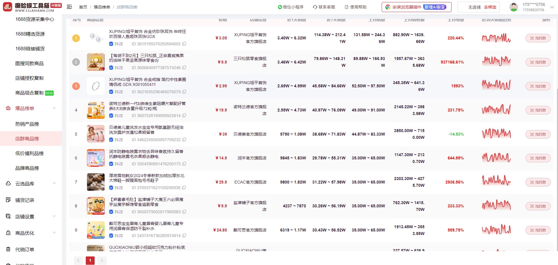
Task: Copy ID 3650379002817985083 icon
Action: (184, 212)
